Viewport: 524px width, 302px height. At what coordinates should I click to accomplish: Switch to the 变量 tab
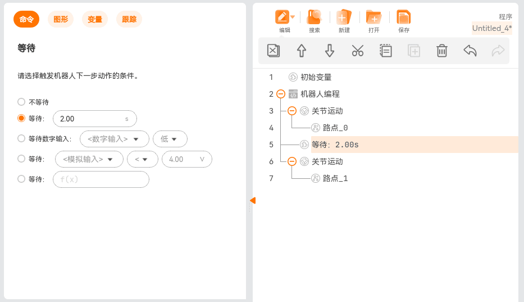(95, 19)
